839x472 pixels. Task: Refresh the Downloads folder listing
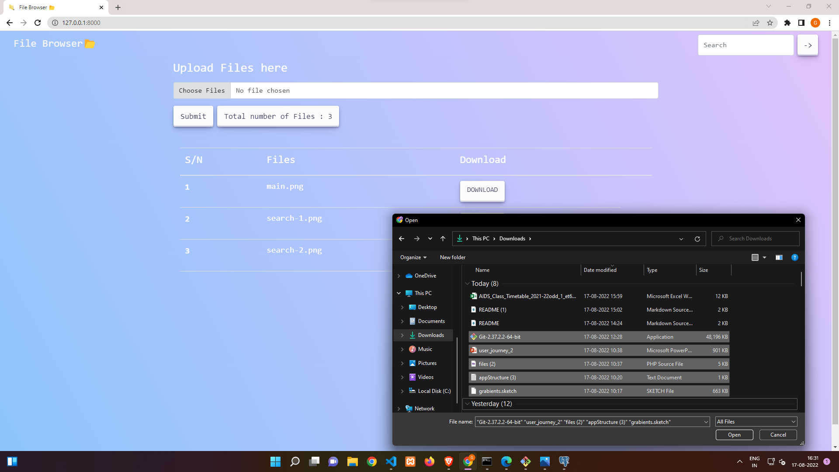click(x=697, y=239)
